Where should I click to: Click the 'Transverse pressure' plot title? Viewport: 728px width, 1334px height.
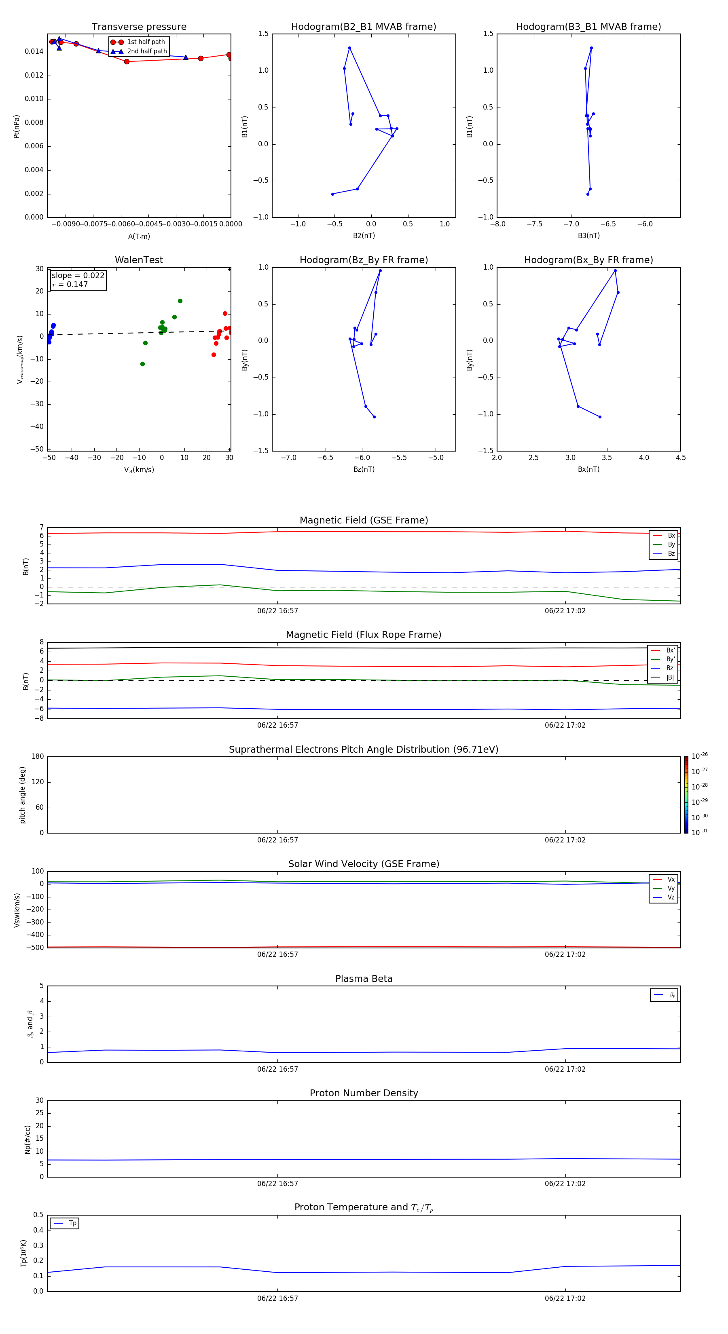coord(139,26)
